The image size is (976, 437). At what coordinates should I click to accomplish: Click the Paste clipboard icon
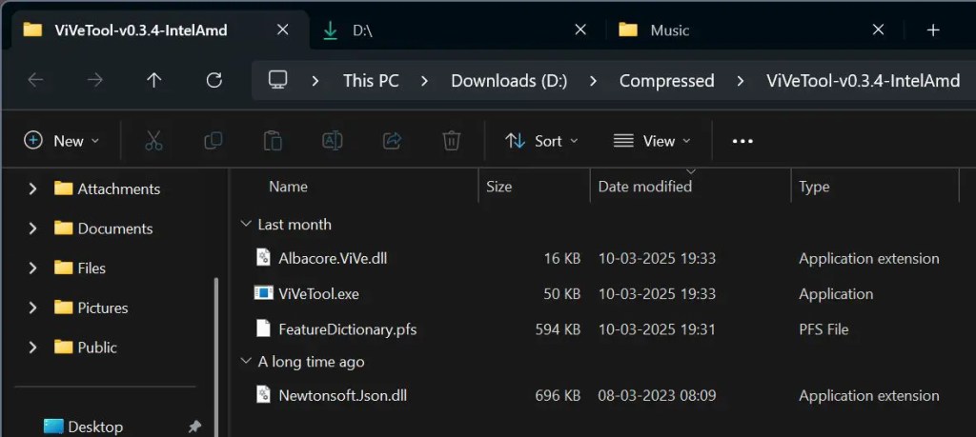[x=273, y=141]
